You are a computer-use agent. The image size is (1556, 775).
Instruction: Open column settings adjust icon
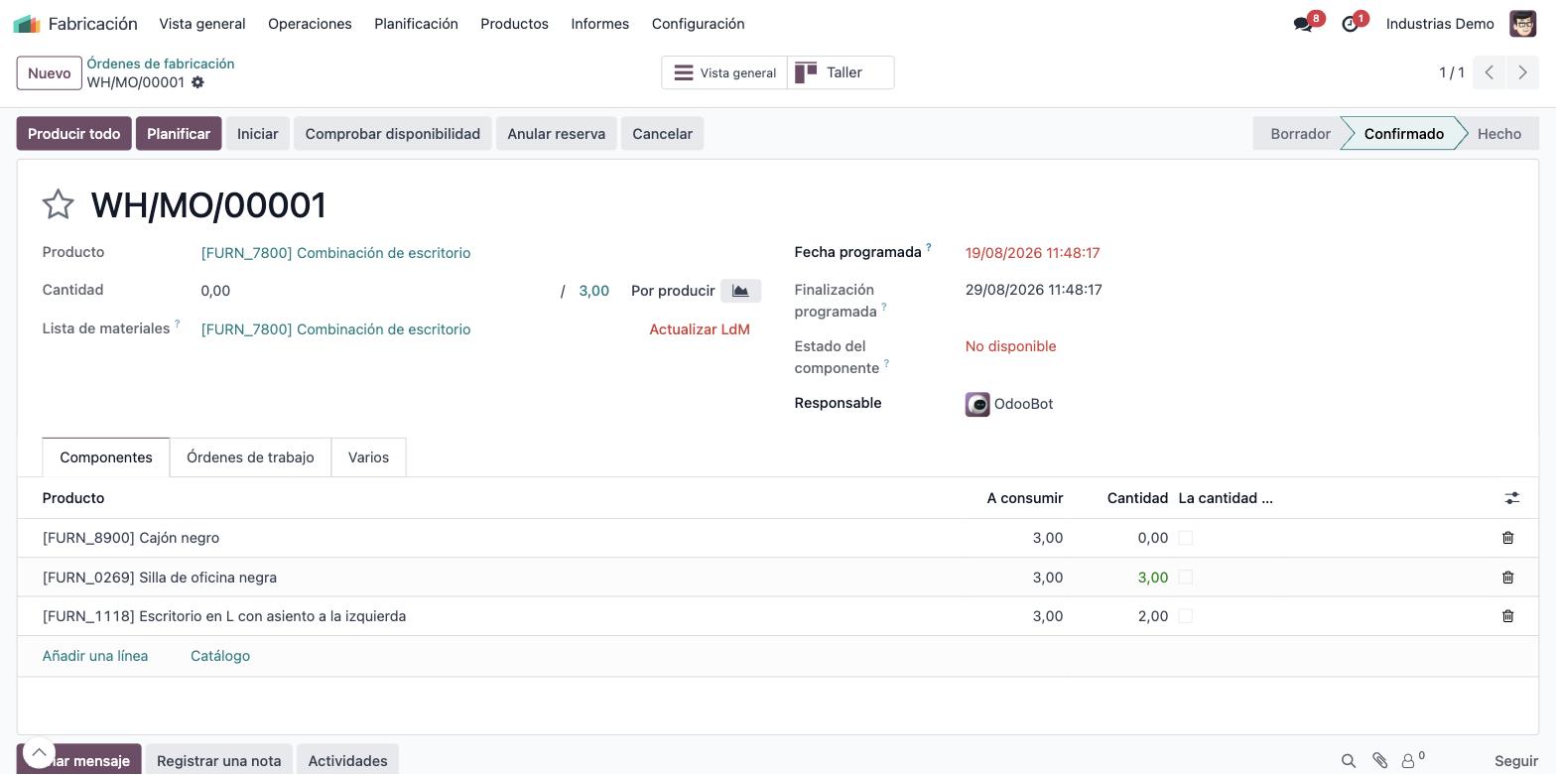(x=1511, y=498)
